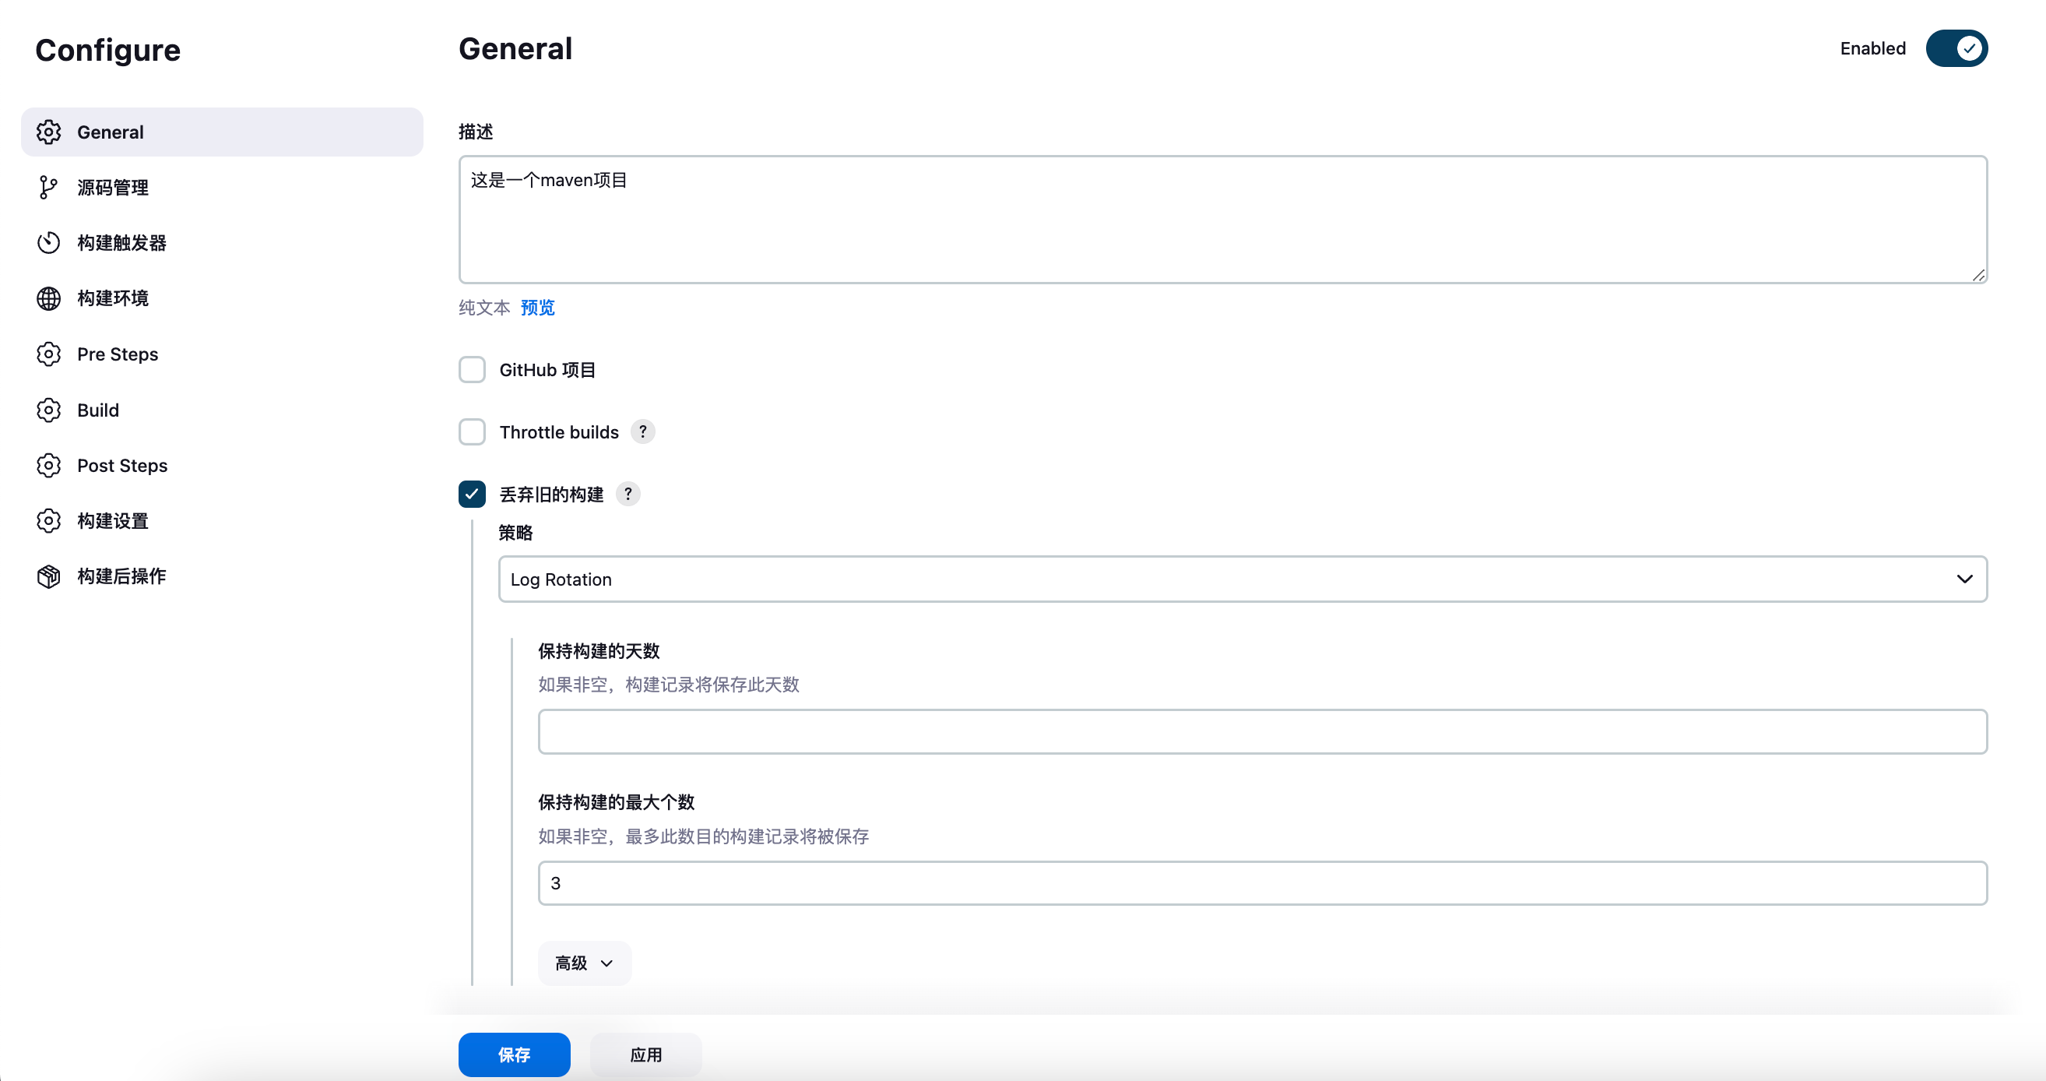Screen dimensions: 2046x1081
Task: Click the 保持构建的天数 input field
Action: coord(1262,731)
